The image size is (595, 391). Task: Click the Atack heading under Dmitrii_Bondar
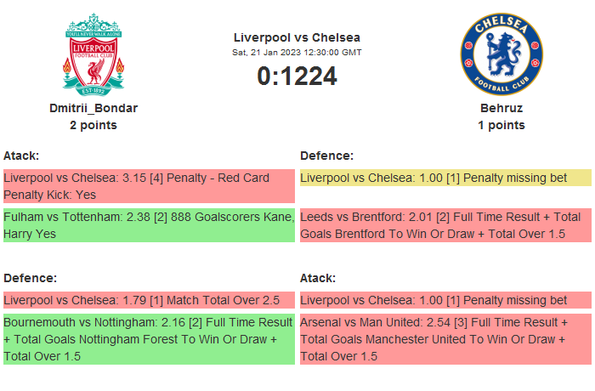coord(21,156)
